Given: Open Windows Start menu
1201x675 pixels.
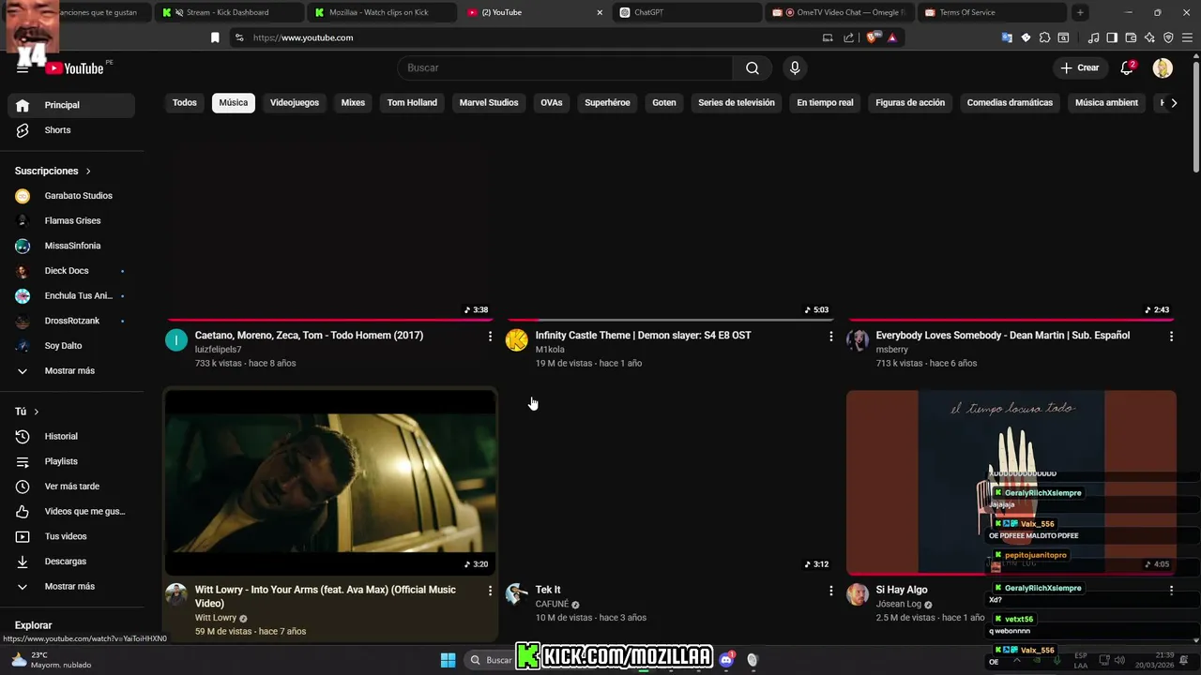Looking at the screenshot, I should (448, 660).
